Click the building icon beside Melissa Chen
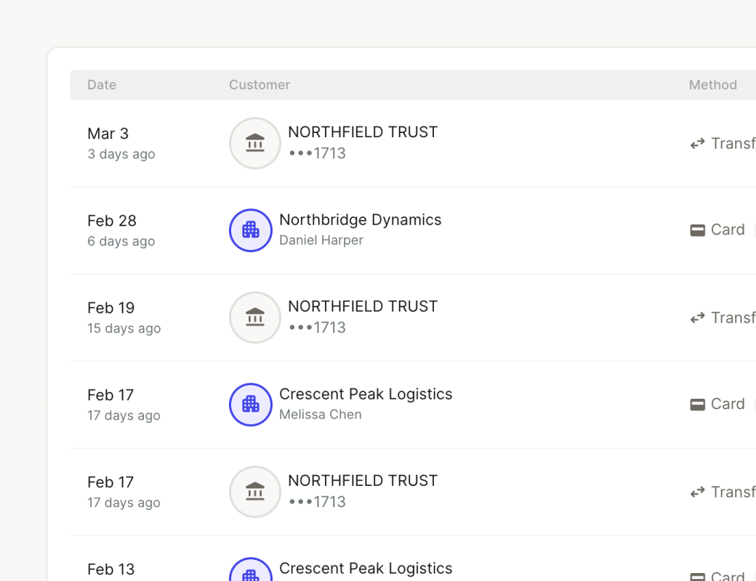Image resolution: width=756 pixels, height=581 pixels. (251, 405)
